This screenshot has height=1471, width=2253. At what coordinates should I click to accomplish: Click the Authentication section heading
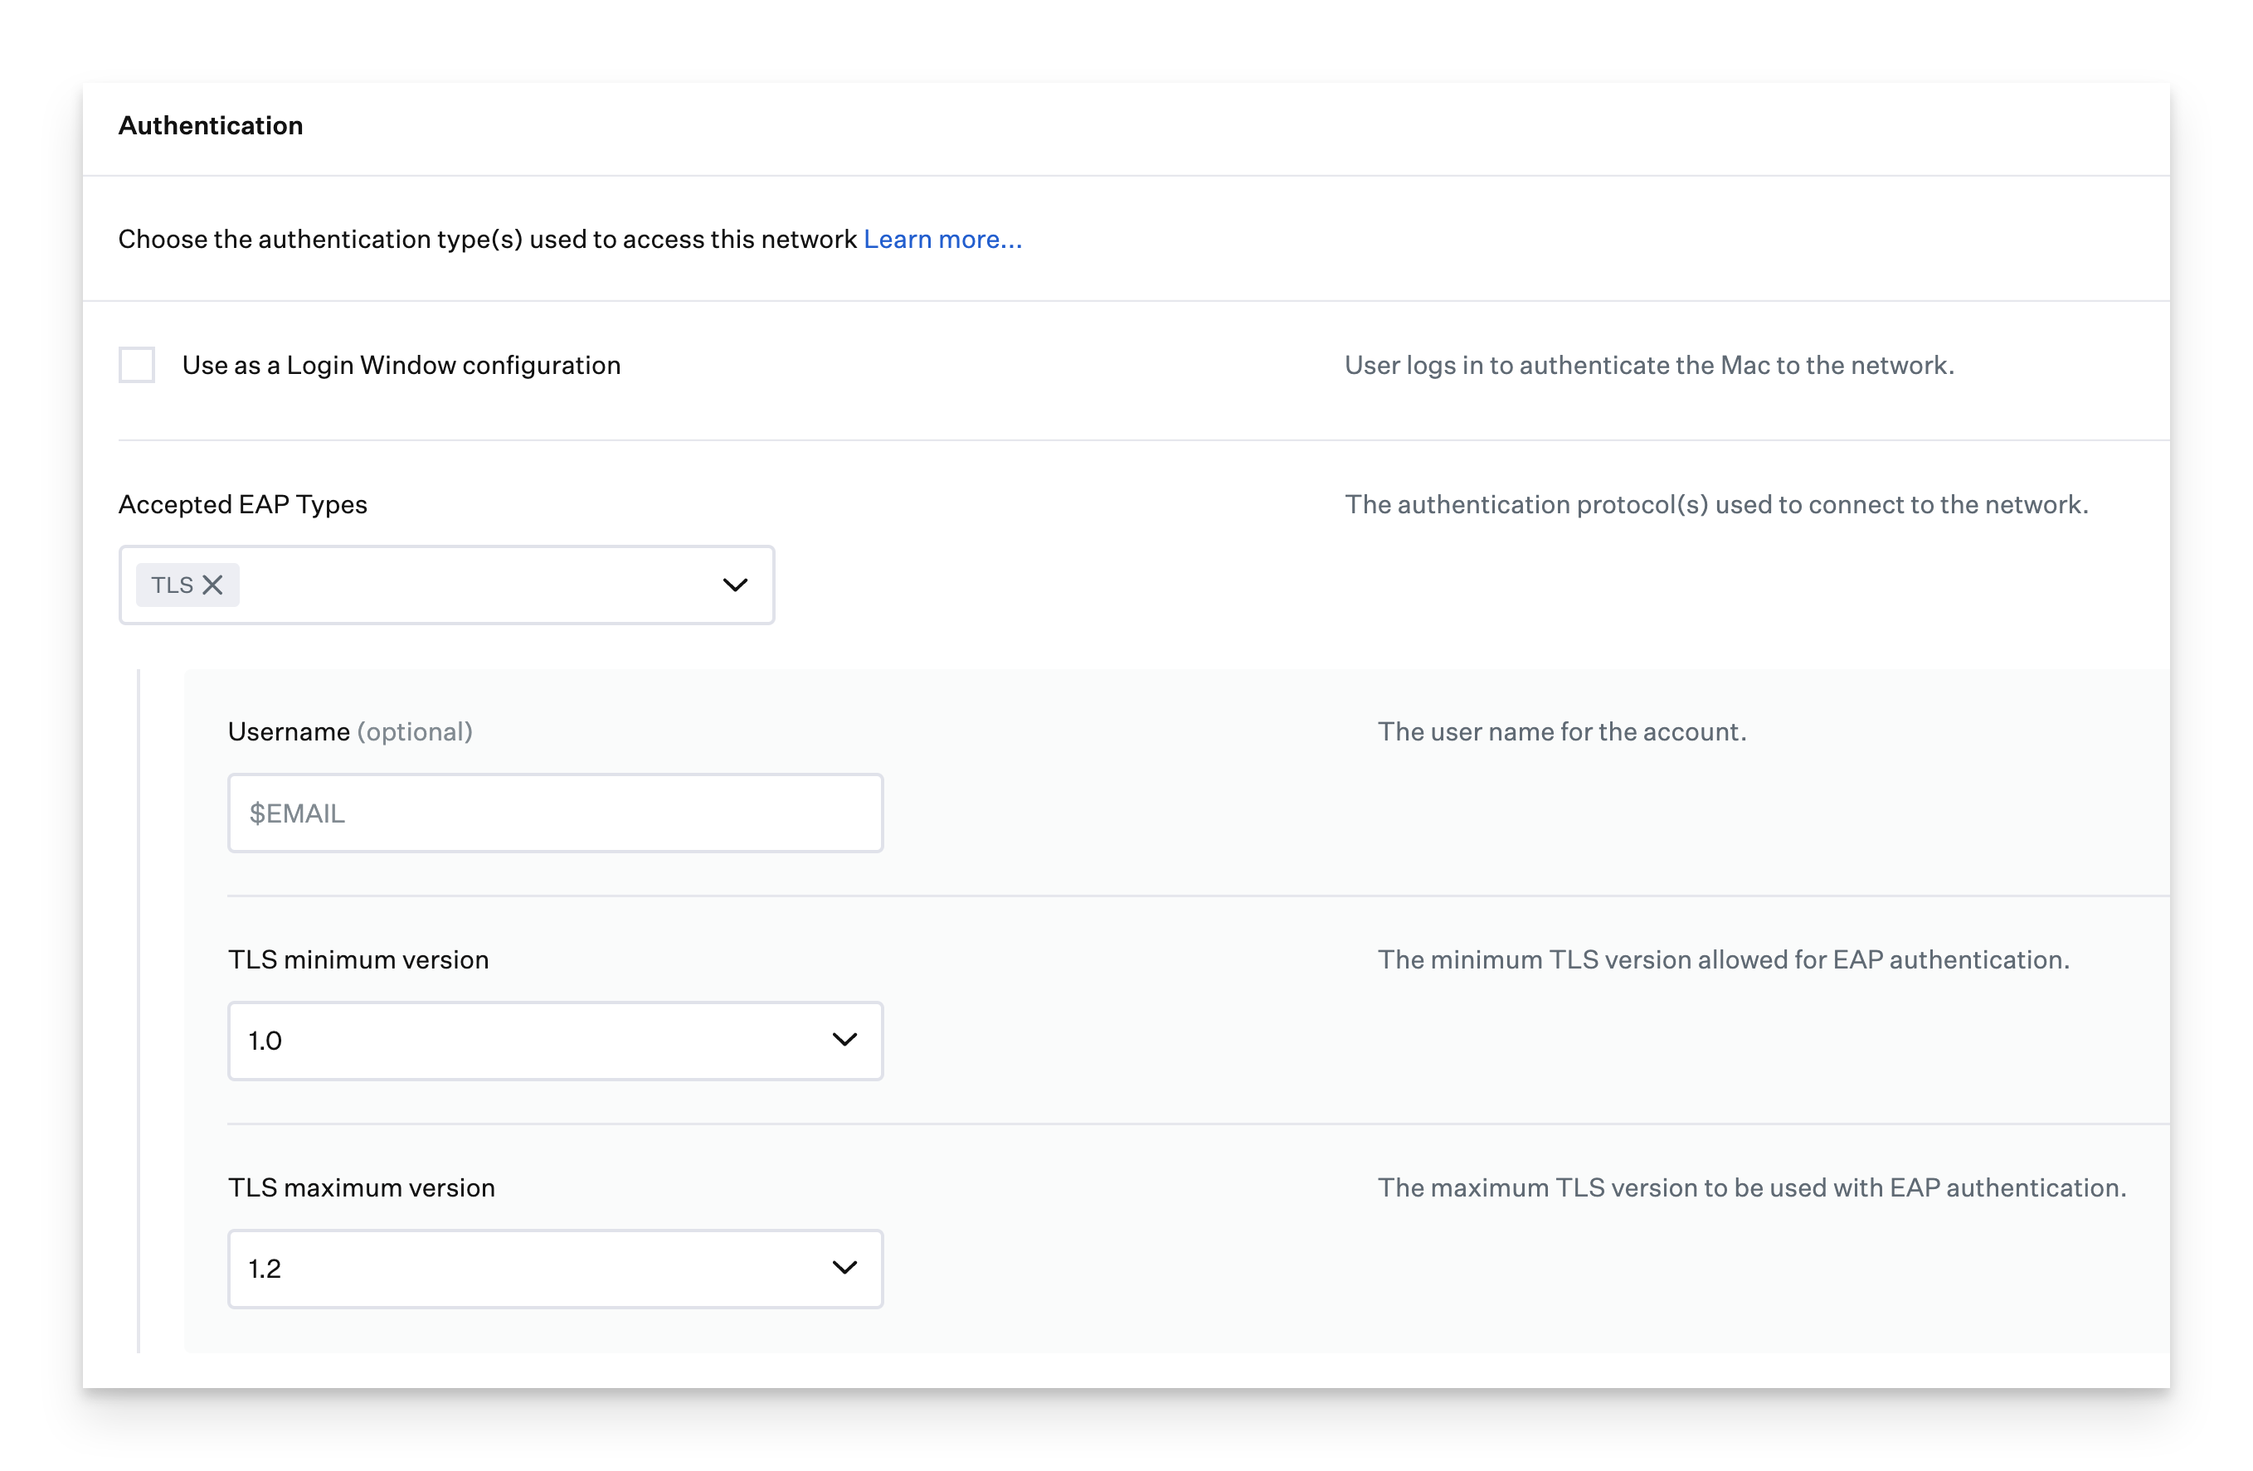click(x=210, y=126)
